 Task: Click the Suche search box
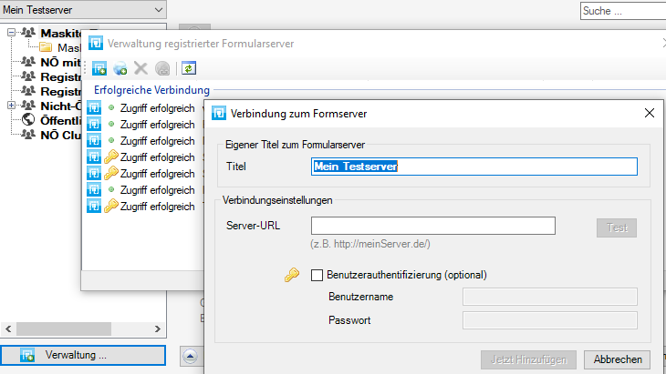[623, 11]
